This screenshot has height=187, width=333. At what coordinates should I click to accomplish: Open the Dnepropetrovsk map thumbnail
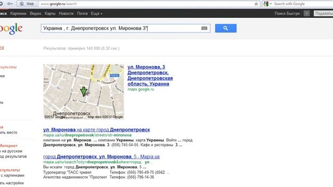point(83,91)
